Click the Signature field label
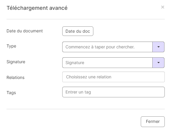The image size is (171, 130). 16,62
